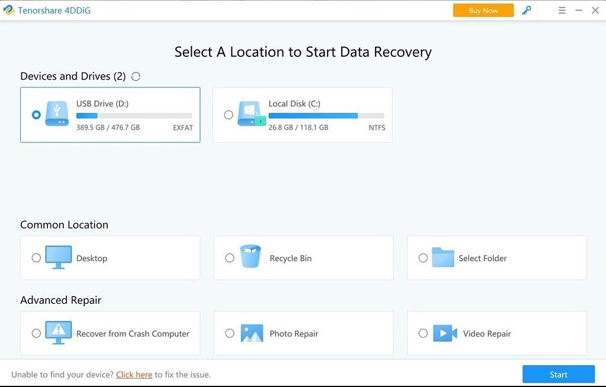Refresh the Devices and Drives list
Viewport: 606px width, 387px height.
(136, 76)
